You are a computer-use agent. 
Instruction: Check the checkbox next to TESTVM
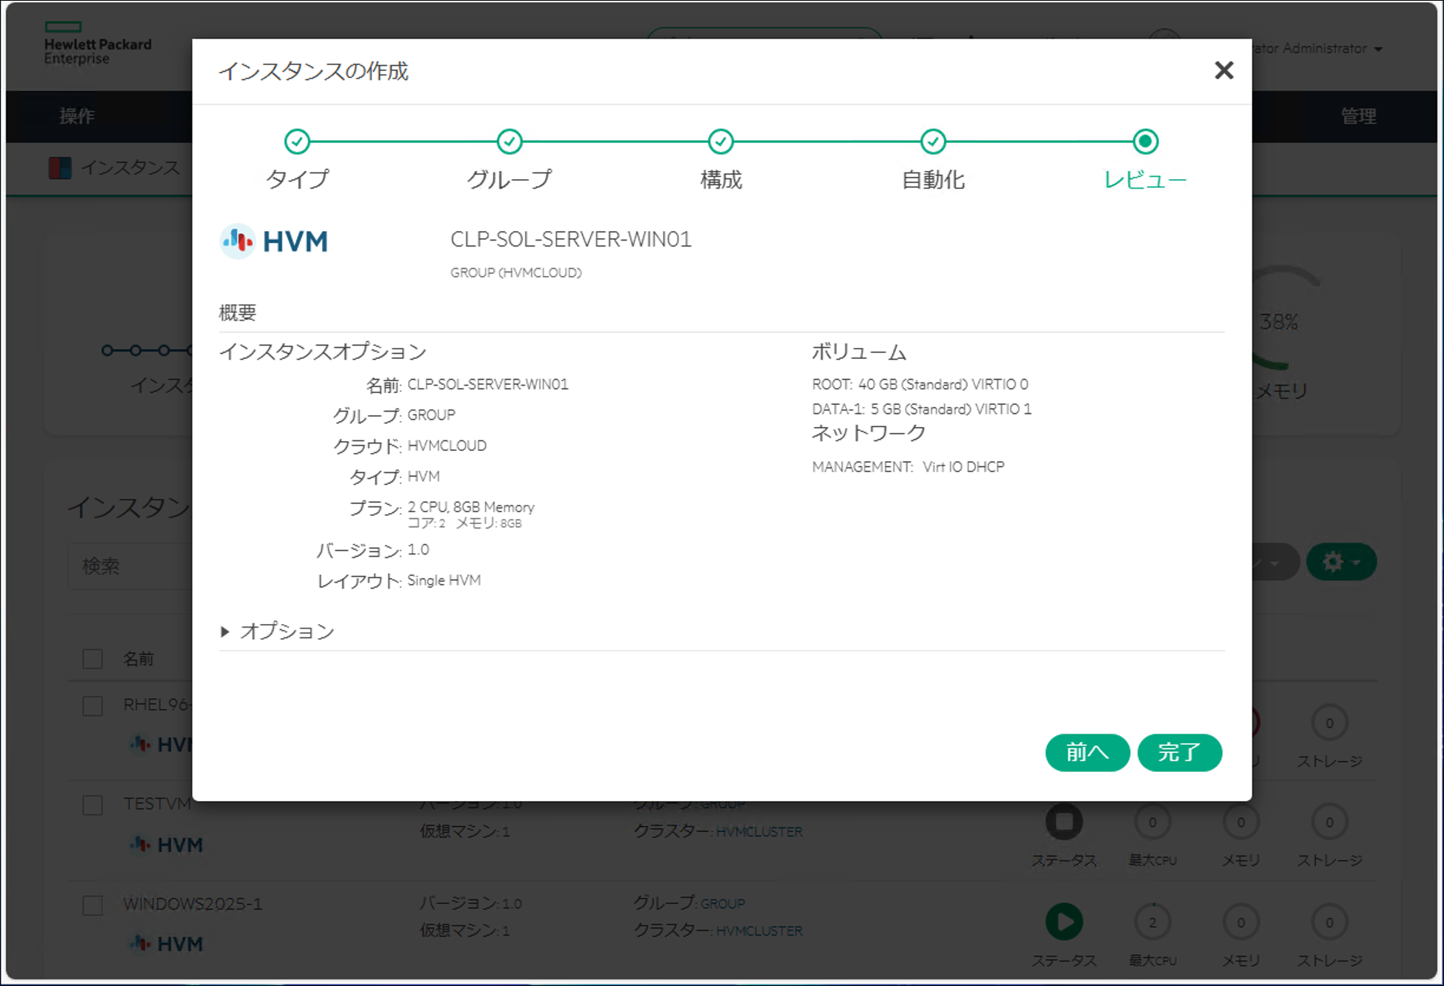pos(92,805)
